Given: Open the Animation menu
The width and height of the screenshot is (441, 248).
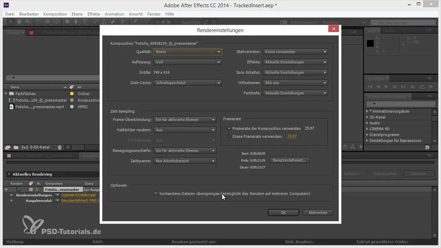Looking at the screenshot, I should [114, 14].
